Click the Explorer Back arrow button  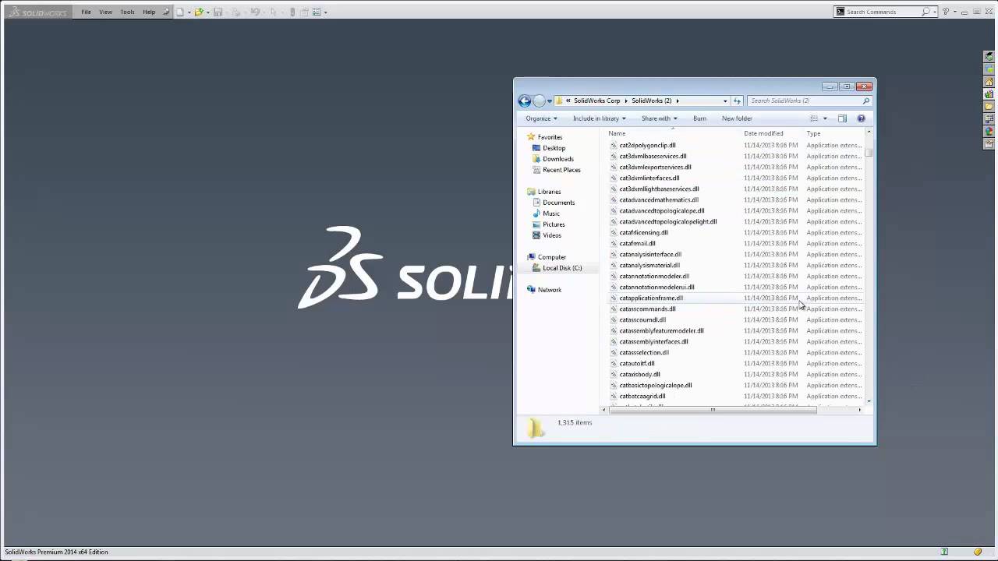[525, 101]
